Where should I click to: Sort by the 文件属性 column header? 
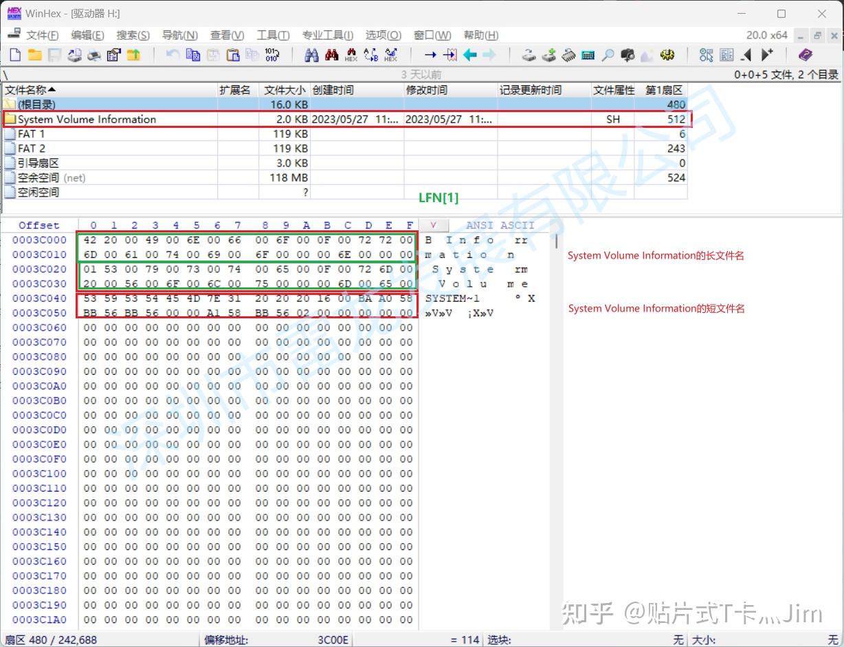614,90
